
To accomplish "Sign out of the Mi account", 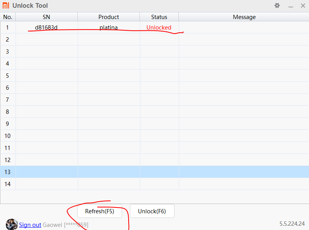I will point(30,225).
